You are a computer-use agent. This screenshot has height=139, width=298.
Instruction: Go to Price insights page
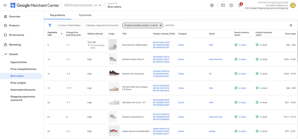(18, 83)
